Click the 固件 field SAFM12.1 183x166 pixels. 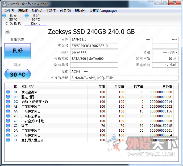pos(94,39)
